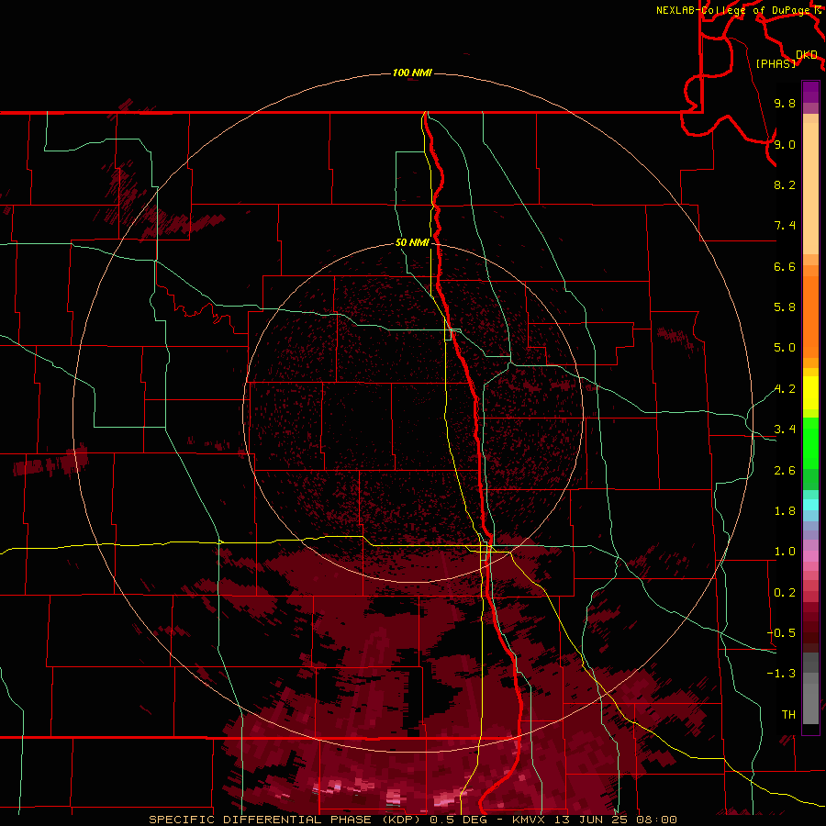Screen dimensions: 826x826
Task: Click the 7.4 value on color scale
Action: click(785, 226)
